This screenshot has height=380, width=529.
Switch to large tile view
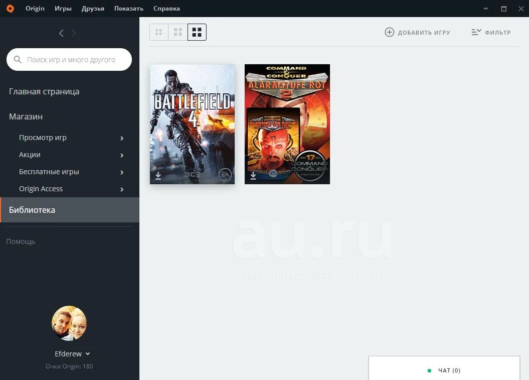point(197,32)
